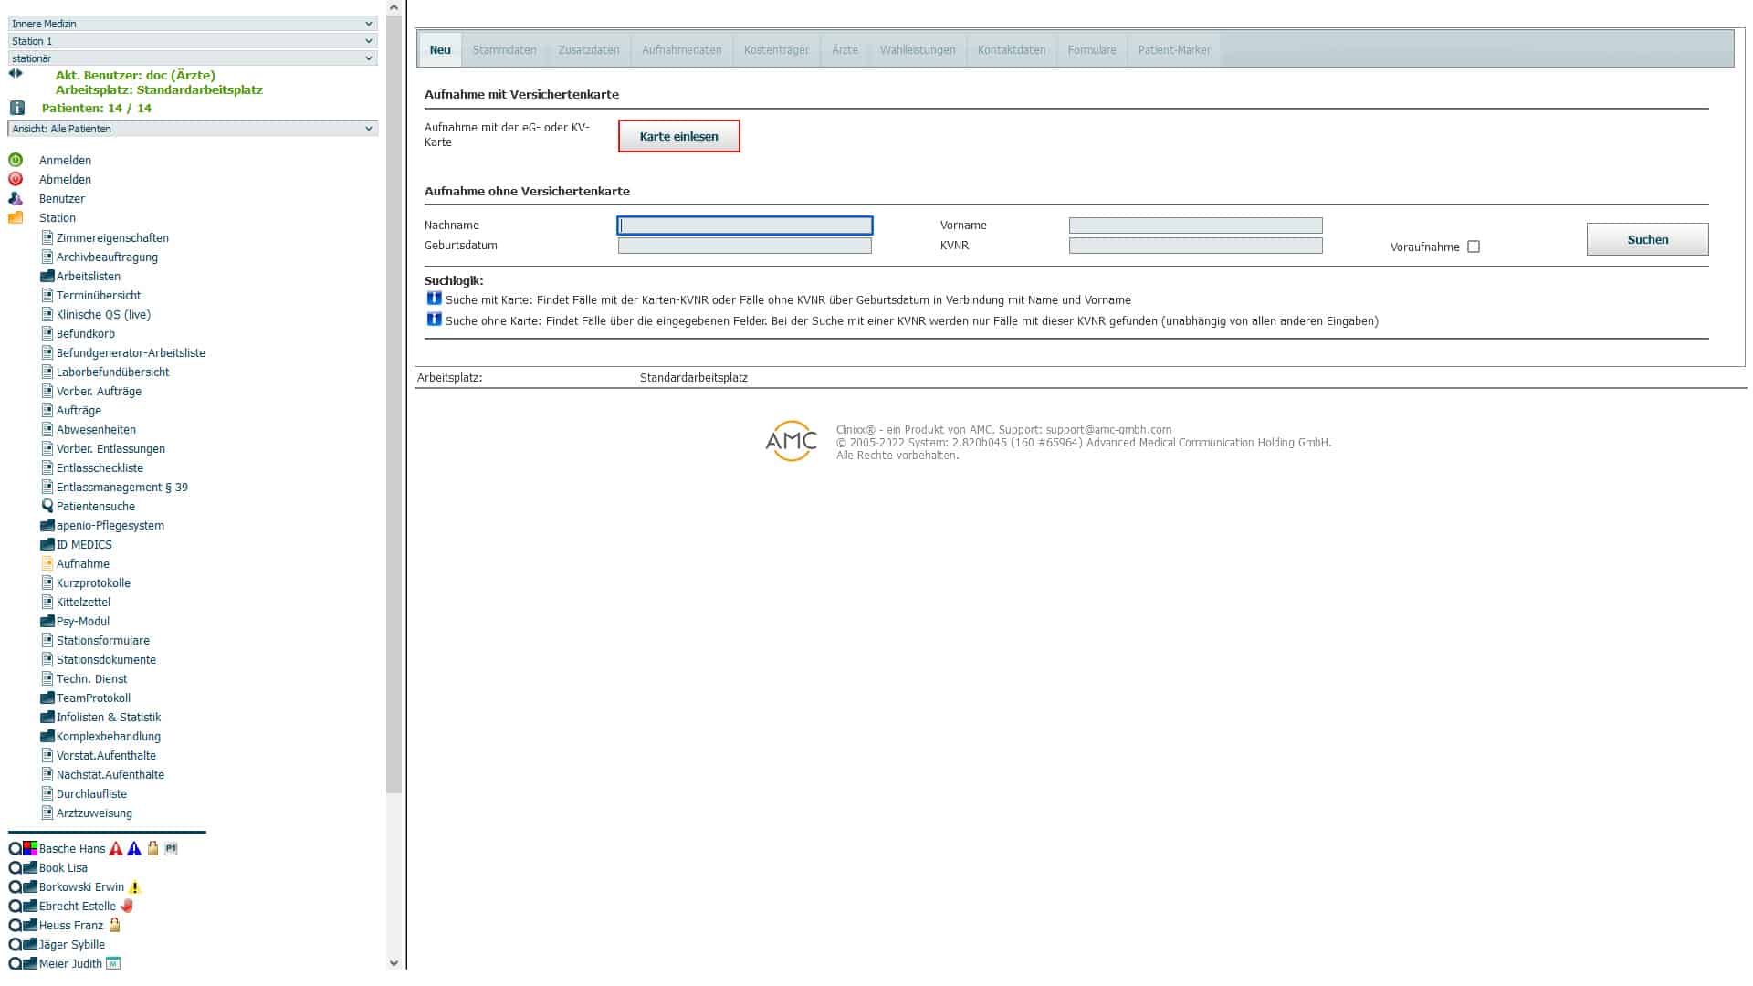1753x986 pixels.
Task: Click into the Geburtsdatum input field
Action: (x=744, y=246)
